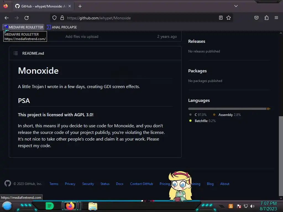
Task: Click the Star Butterfly desktop mascot
Action: pos(180,186)
